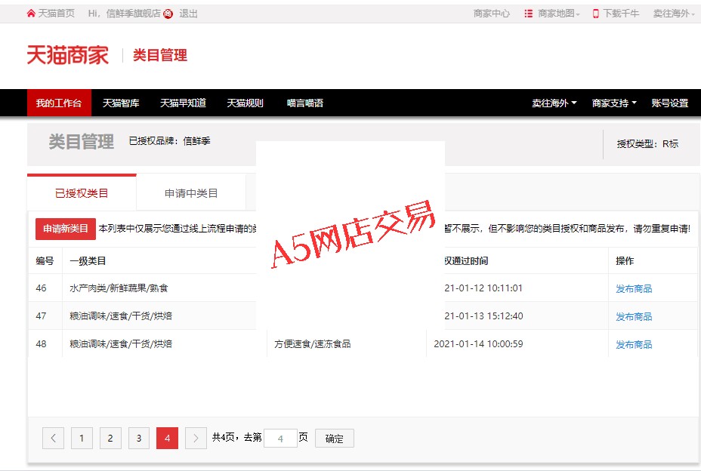Click row 48 category 粮油调味/速食/干货/烘焙
This screenshot has height=471, width=701.
coord(121,343)
